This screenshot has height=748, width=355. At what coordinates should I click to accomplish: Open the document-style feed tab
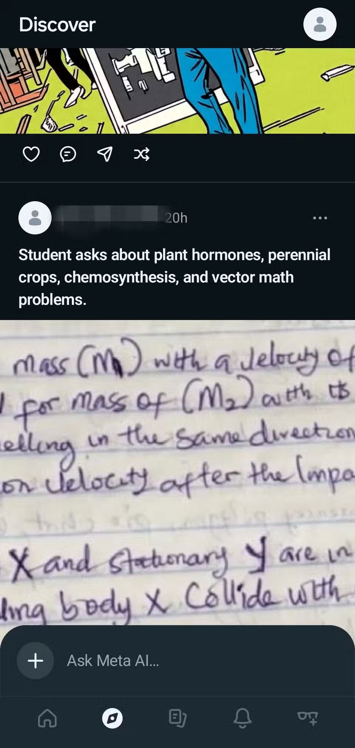pos(177,718)
